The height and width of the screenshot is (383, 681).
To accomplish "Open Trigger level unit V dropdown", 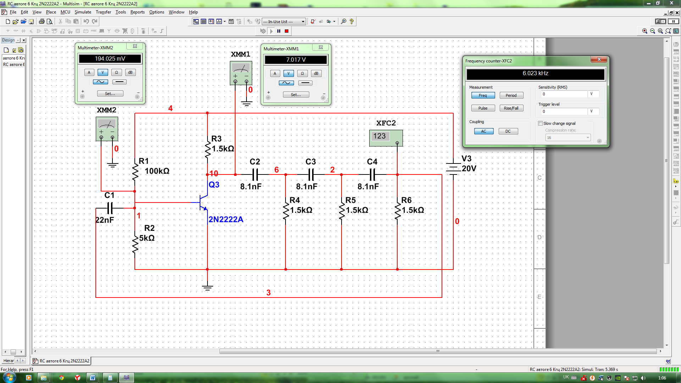I will coord(594,111).
